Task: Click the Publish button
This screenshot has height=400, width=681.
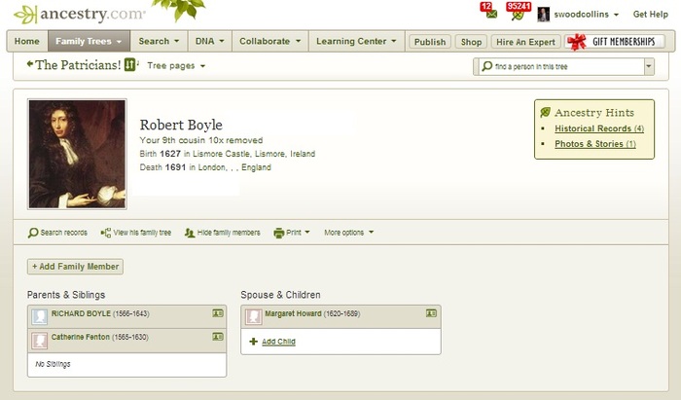Action: point(430,42)
